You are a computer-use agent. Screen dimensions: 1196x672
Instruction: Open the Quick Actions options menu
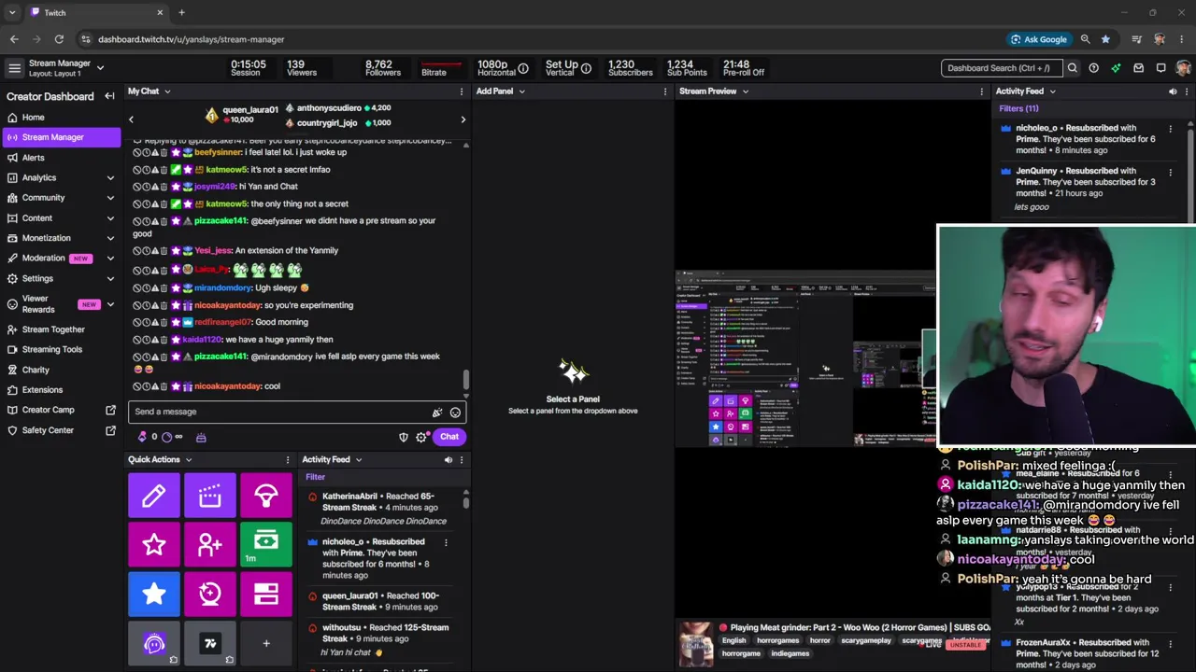[287, 459]
